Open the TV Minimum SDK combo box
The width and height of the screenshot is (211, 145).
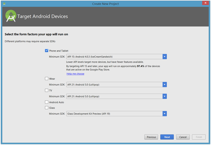click(164, 96)
